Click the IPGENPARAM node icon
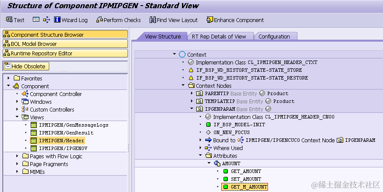The height and width of the screenshot is (192, 383). coord(200,109)
